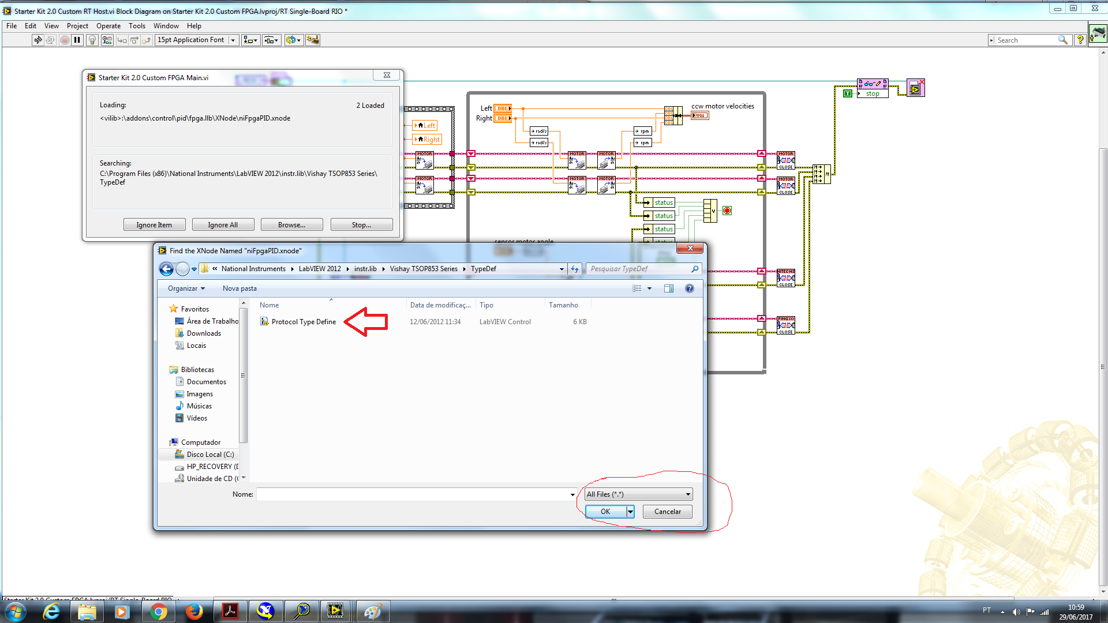Click the Abort Execution stop icon
The image size is (1108, 623).
pos(65,40)
